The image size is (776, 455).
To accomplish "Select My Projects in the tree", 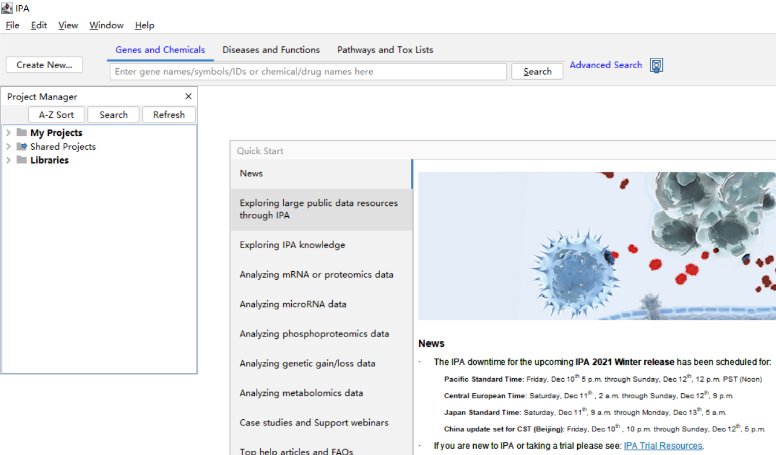I will click(56, 132).
